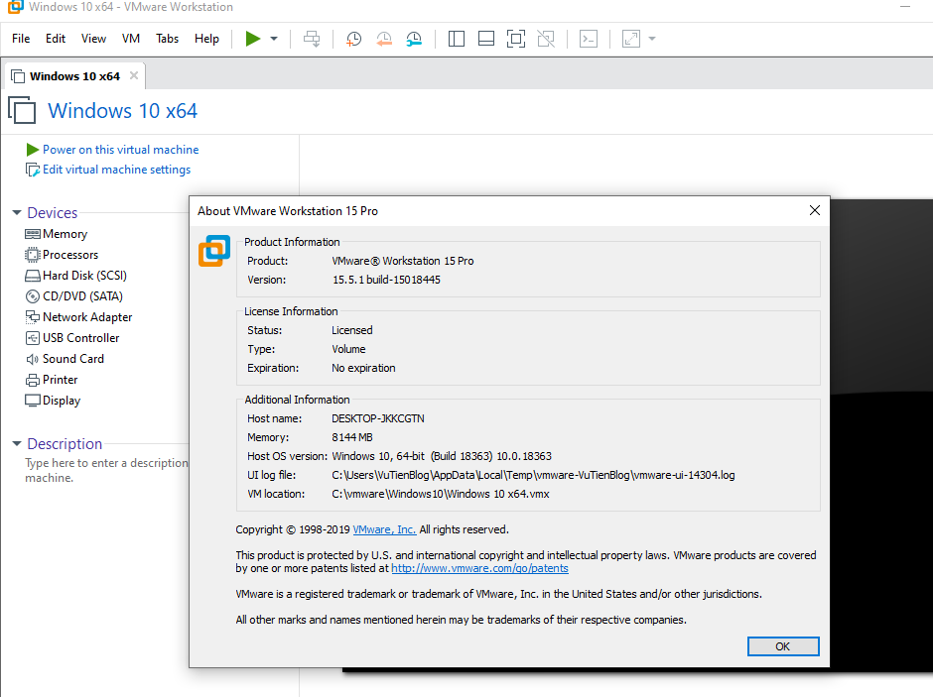This screenshot has height=697, width=933.
Task: Click the stretch guest display icon
Action: pos(630,40)
